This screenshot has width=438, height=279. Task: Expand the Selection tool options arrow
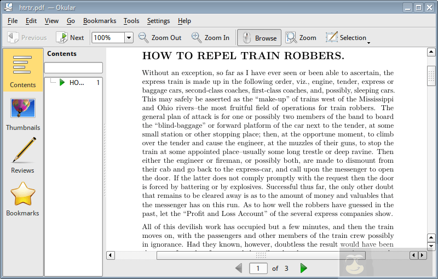point(369,42)
